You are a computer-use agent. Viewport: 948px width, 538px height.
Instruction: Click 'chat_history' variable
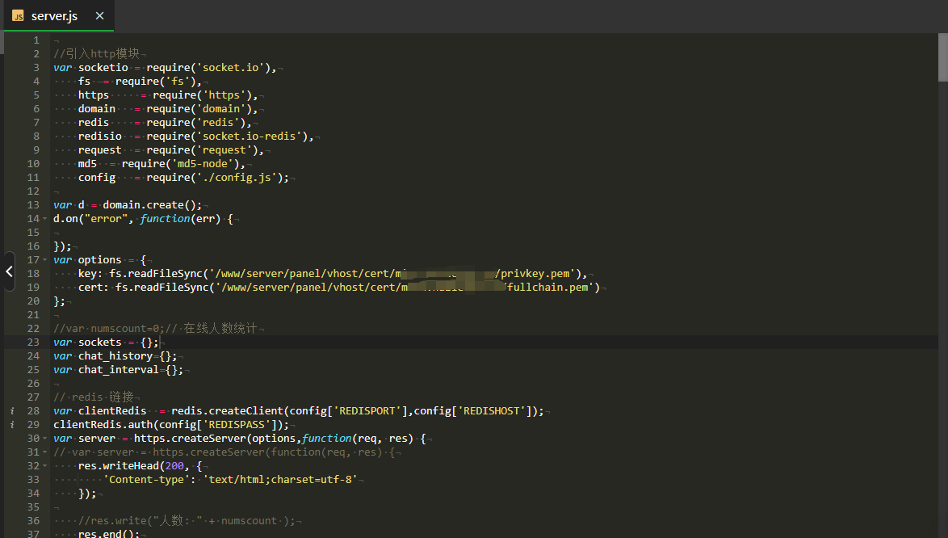pos(115,356)
